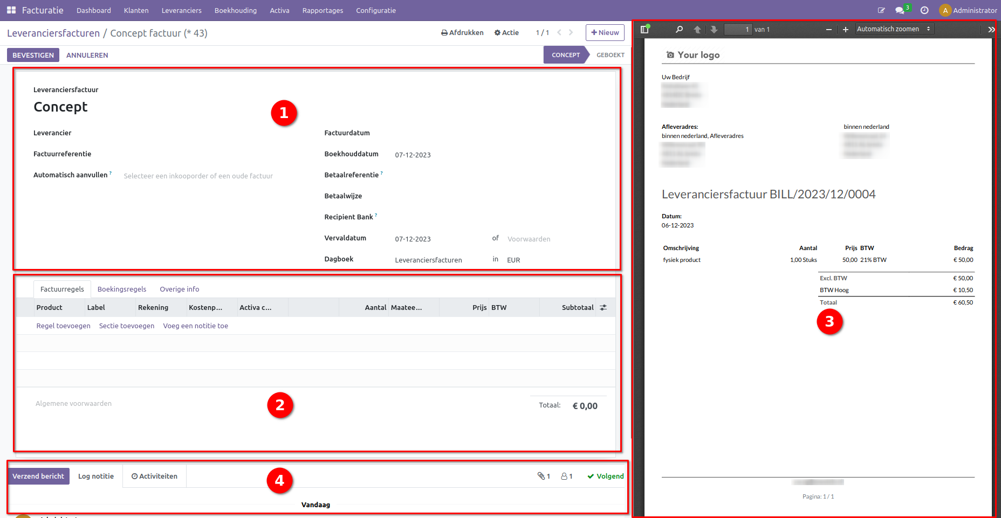Open the Automatisch zoomen dropdown
This screenshot has width=1001, height=518.
[x=894, y=29]
